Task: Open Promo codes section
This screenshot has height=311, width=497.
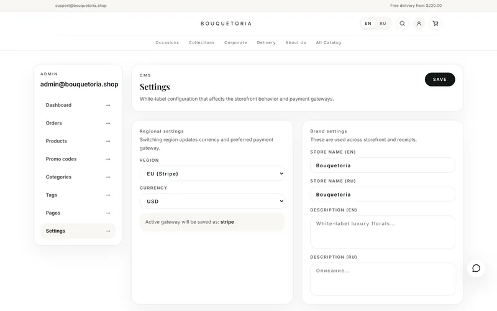Action: (78, 159)
